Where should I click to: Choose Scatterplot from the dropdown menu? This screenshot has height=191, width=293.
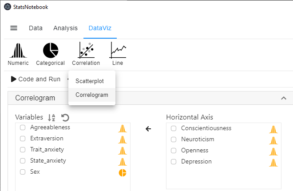coord(90,82)
